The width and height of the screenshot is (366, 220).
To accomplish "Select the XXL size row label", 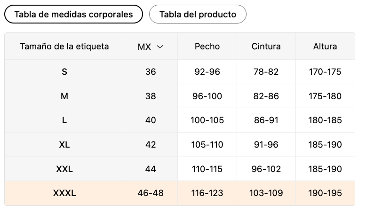I will 64,169.
